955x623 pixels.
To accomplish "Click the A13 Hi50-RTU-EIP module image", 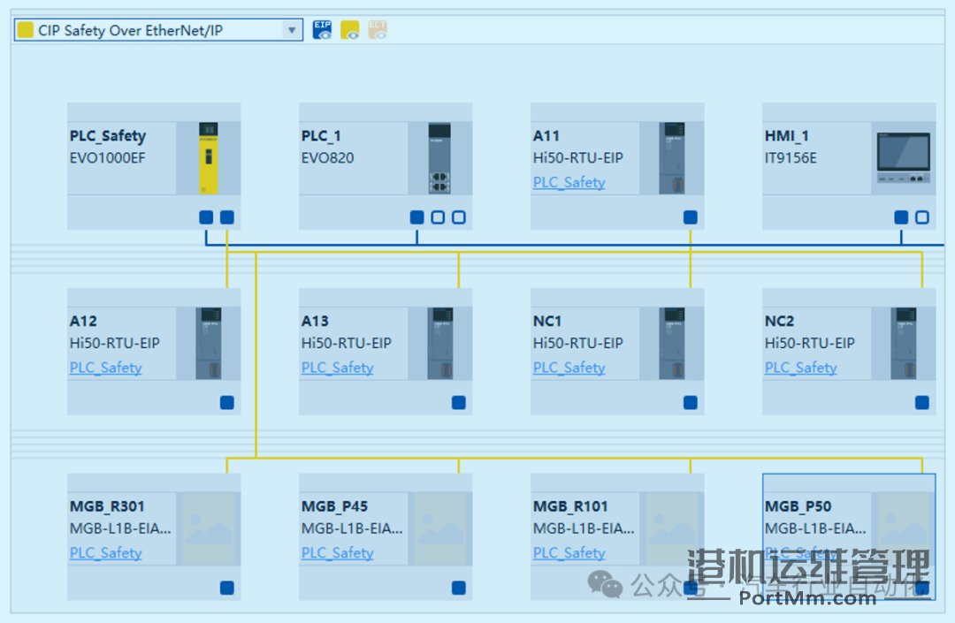I will [x=440, y=345].
